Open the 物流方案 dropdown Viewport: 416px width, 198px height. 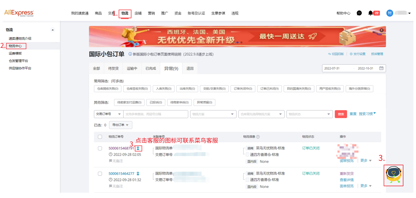click(x=213, y=114)
